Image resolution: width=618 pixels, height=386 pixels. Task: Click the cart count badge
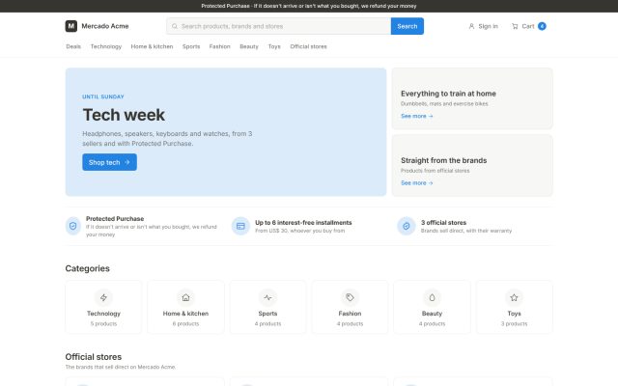coord(542,26)
